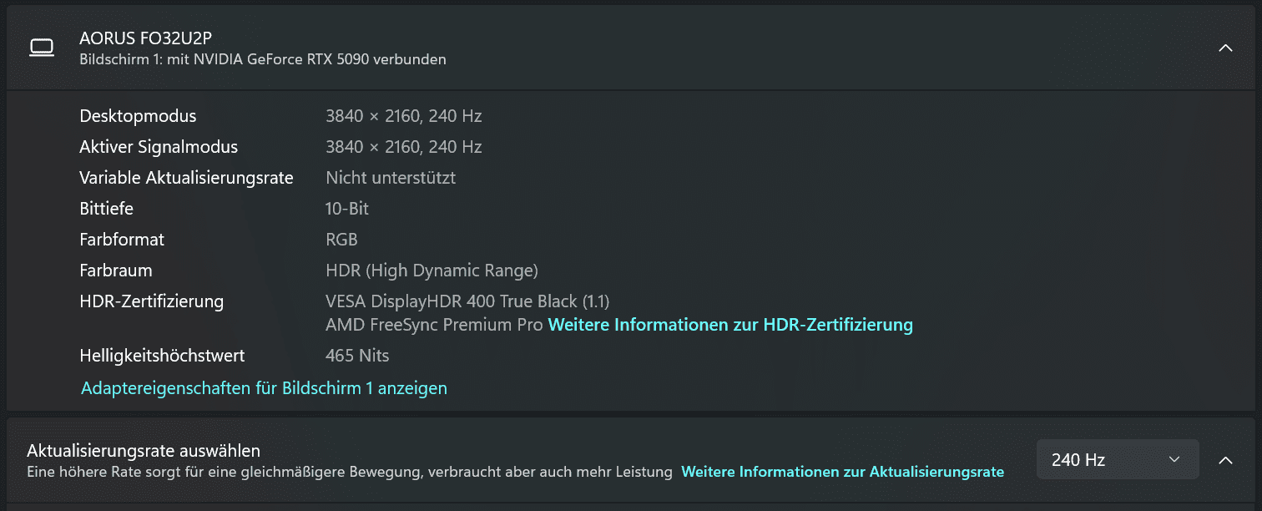Viewport: 1262px width, 511px height.
Task: Click the HDR (High Dynamic Range) value
Action: point(432,271)
